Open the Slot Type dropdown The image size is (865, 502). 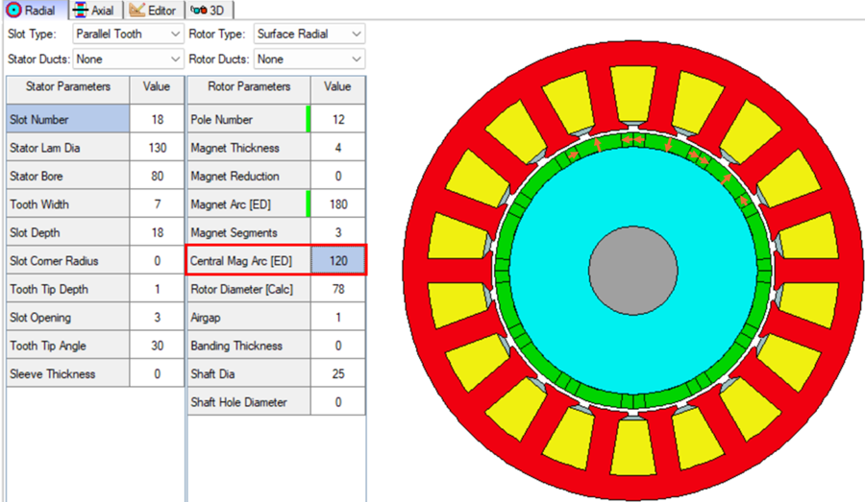(x=128, y=34)
